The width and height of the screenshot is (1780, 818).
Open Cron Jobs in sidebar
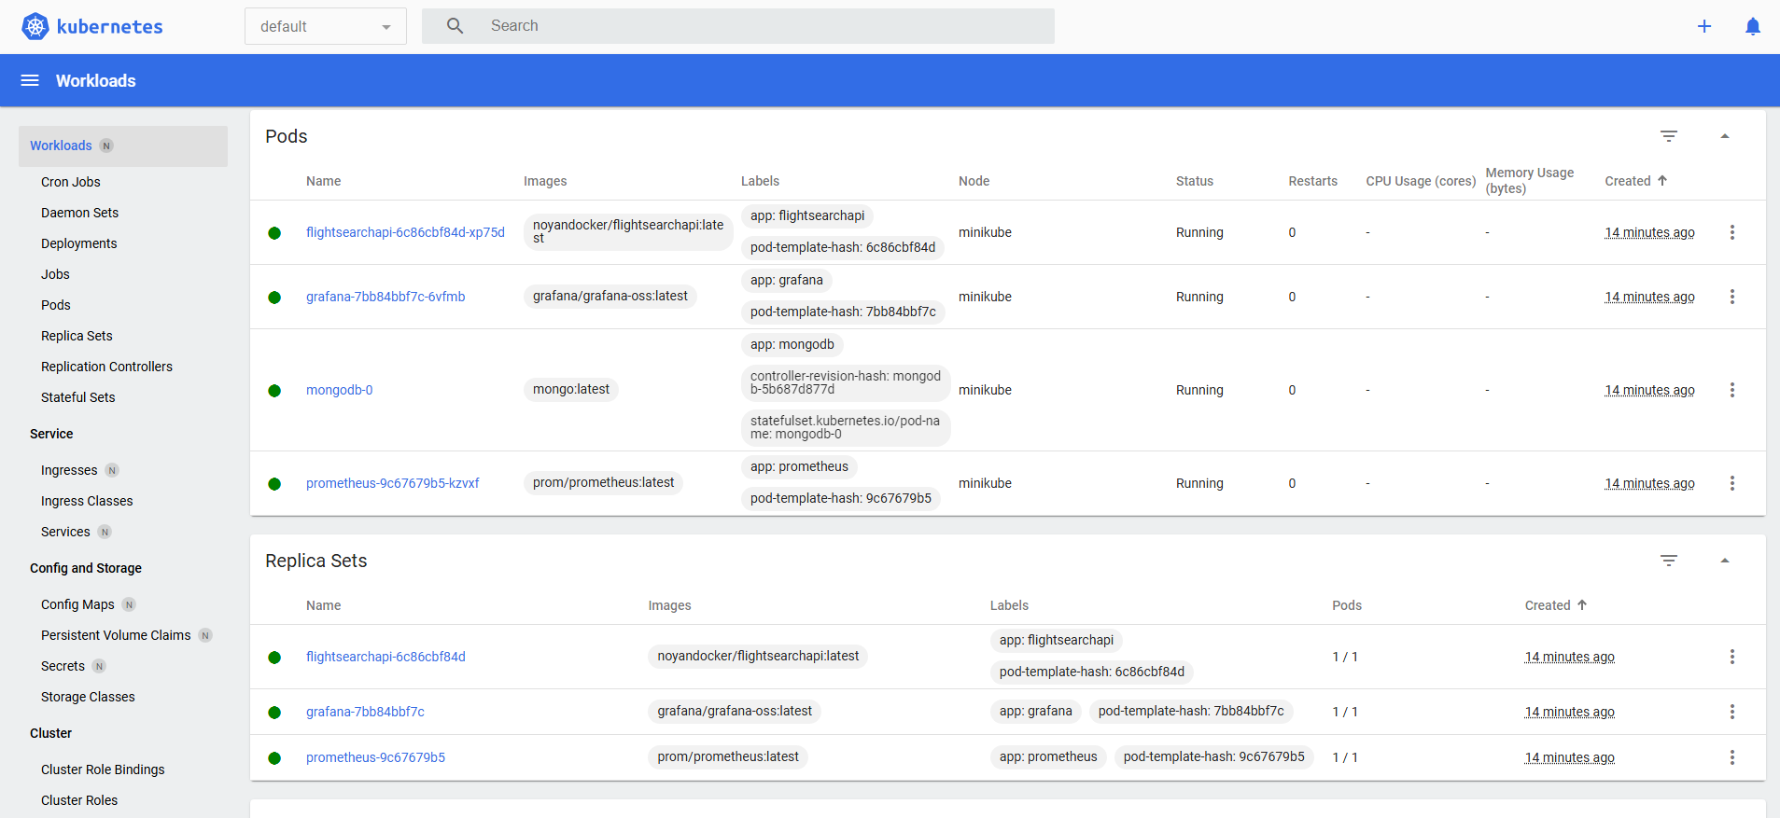[71, 182]
